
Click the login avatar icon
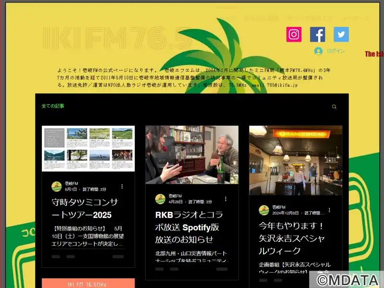pyautogui.click(x=318, y=51)
